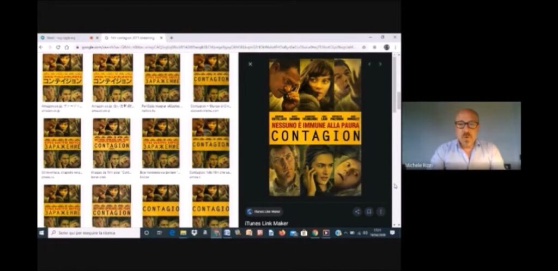This screenshot has width=558, height=271.
Task: Save the image with bookmark icon
Action: tap(369, 212)
